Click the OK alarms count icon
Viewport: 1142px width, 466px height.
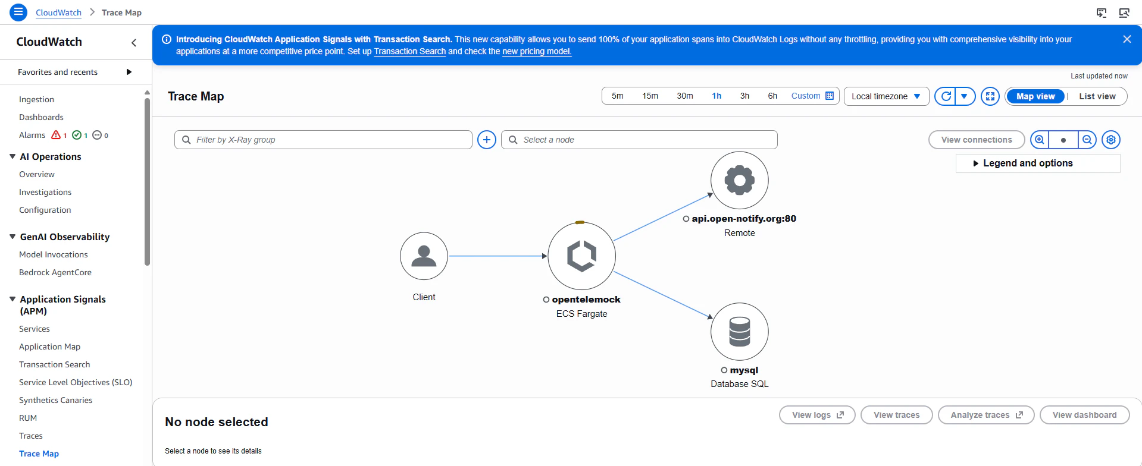click(77, 135)
